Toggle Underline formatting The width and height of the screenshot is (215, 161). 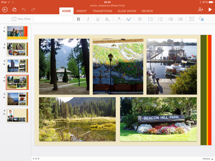tap(98, 19)
